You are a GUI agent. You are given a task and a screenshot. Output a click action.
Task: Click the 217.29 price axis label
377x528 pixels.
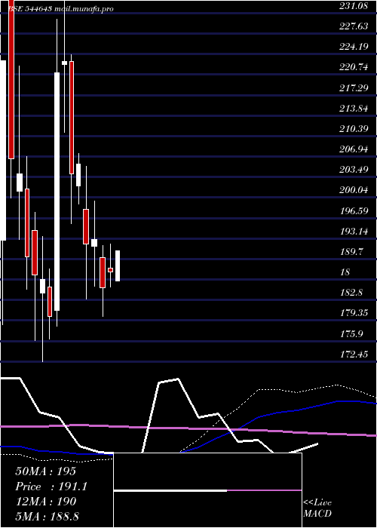point(354,88)
